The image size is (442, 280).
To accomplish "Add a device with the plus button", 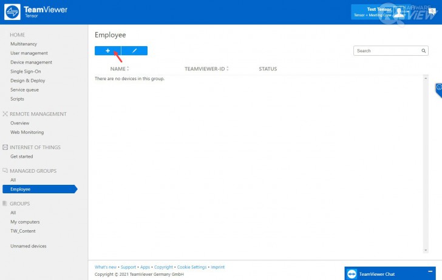I will [107, 51].
